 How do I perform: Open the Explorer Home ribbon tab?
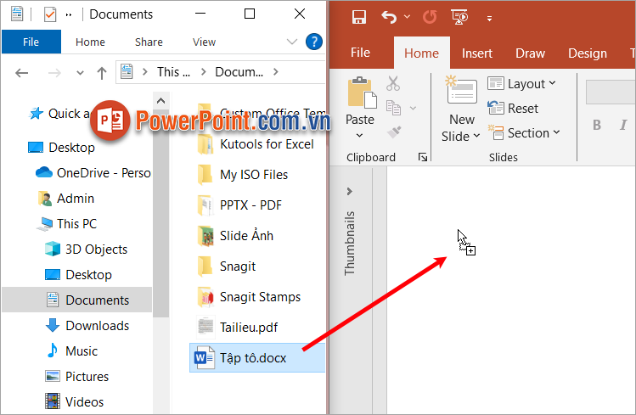(x=90, y=42)
